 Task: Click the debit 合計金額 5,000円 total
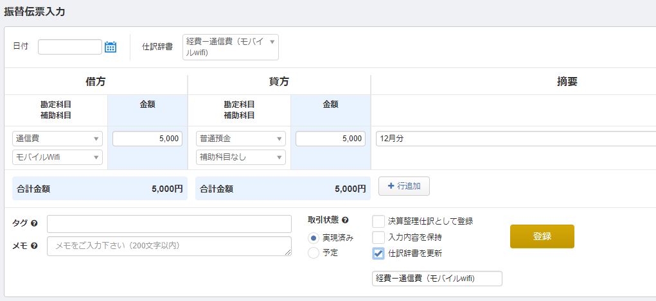click(x=100, y=189)
